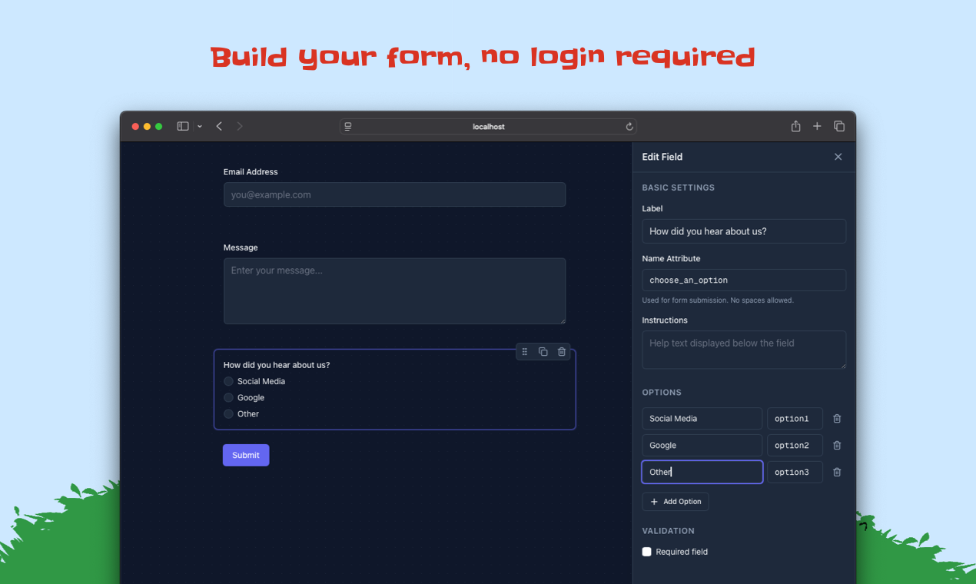Image resolution: width=976 pixels, height=584 pixels.
Task: Toggle the browser sidebar
Action: [183, 126]
